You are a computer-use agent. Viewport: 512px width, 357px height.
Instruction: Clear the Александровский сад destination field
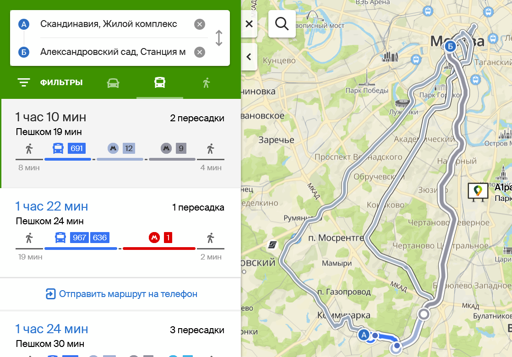tap(200, 52)
